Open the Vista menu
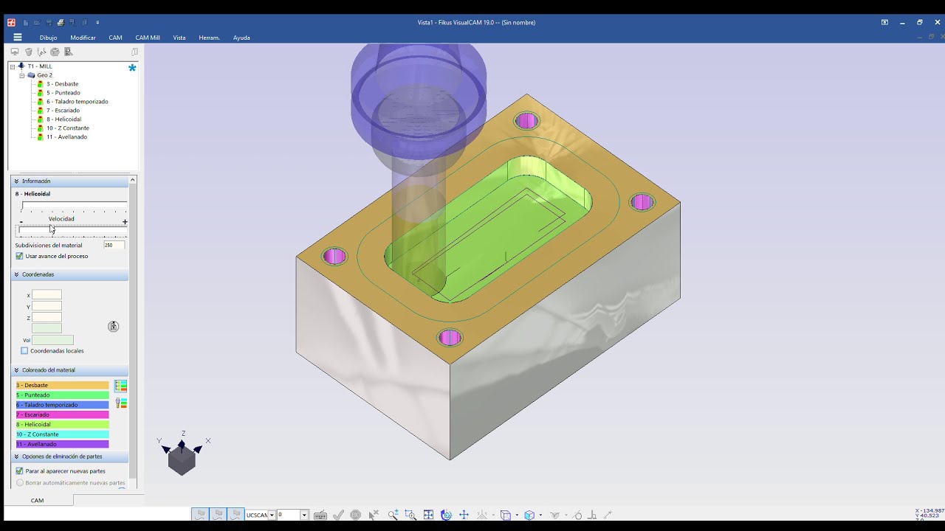The width and height of the screenshot is (945, 531). tap(179, 38)
